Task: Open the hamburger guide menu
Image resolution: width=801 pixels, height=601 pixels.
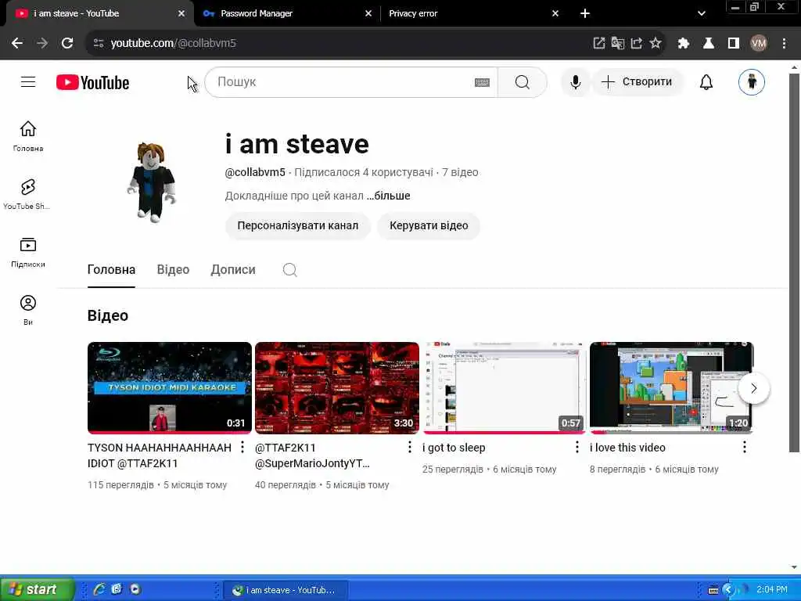Action: [x=28, y=81]
